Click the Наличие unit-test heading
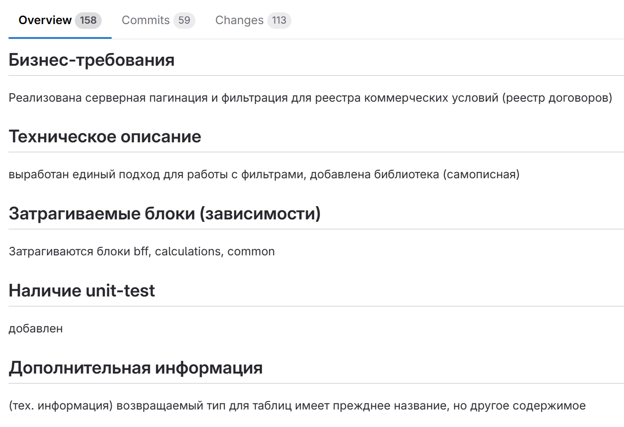 click(x=81, y=290)
